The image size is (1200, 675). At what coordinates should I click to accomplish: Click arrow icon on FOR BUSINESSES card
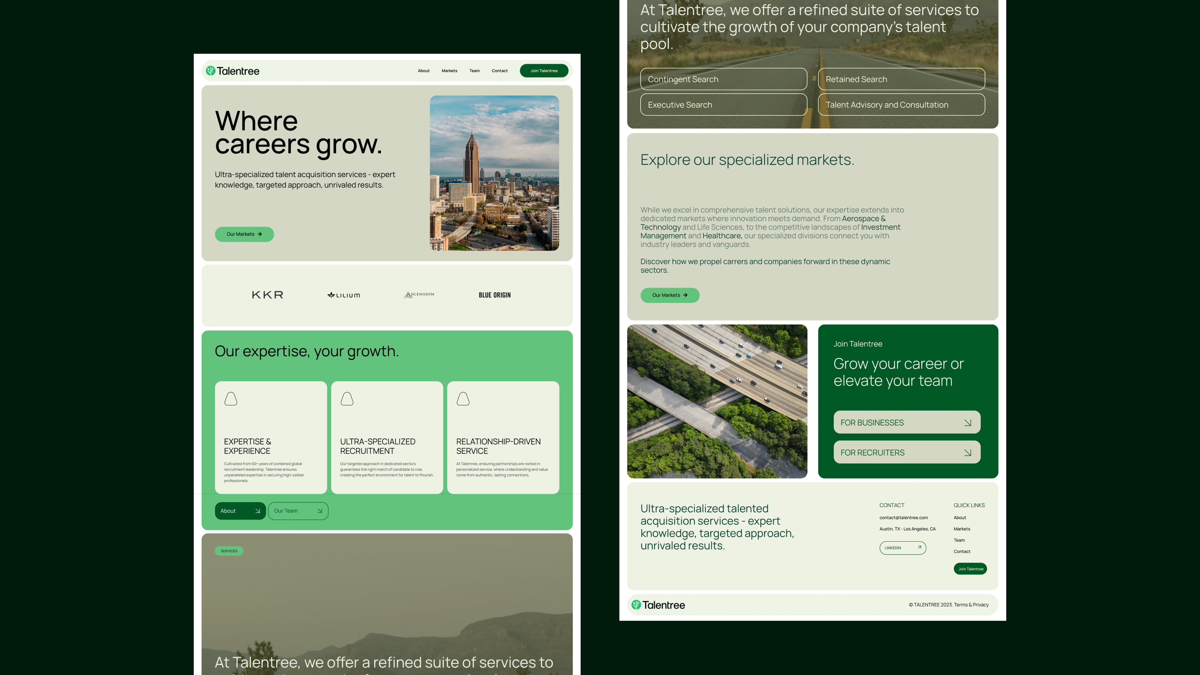(967, 422)
